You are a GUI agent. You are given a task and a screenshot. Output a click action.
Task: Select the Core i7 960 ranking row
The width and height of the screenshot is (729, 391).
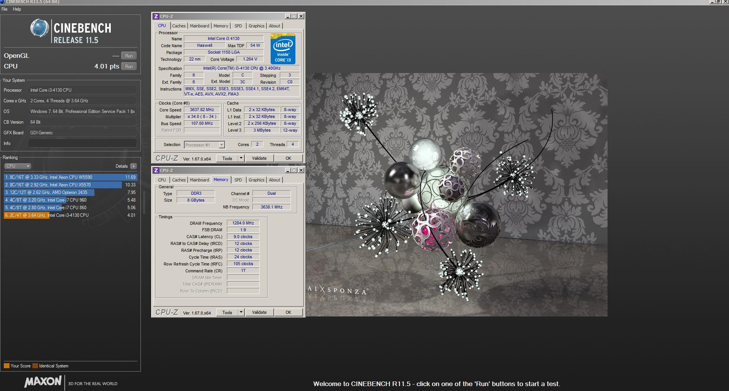(x=70, y=200)
